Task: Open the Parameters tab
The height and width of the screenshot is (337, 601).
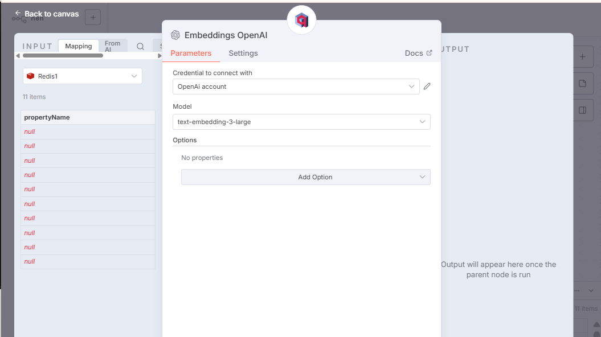Action: [191, 54]
